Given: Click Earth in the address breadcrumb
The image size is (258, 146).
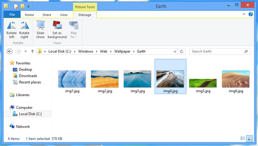Looking at the screenshot, I should click(x=142, y=51).
